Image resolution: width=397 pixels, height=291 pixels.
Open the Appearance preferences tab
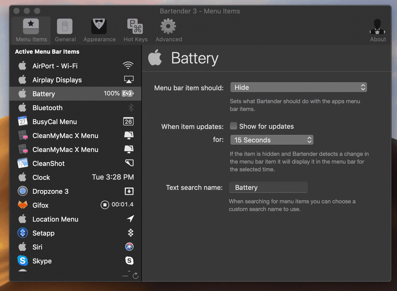pos(99,30)
